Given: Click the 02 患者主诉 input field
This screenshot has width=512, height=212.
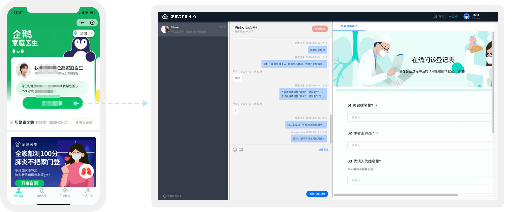Looking at the screenshot, I should coord(420,145).
